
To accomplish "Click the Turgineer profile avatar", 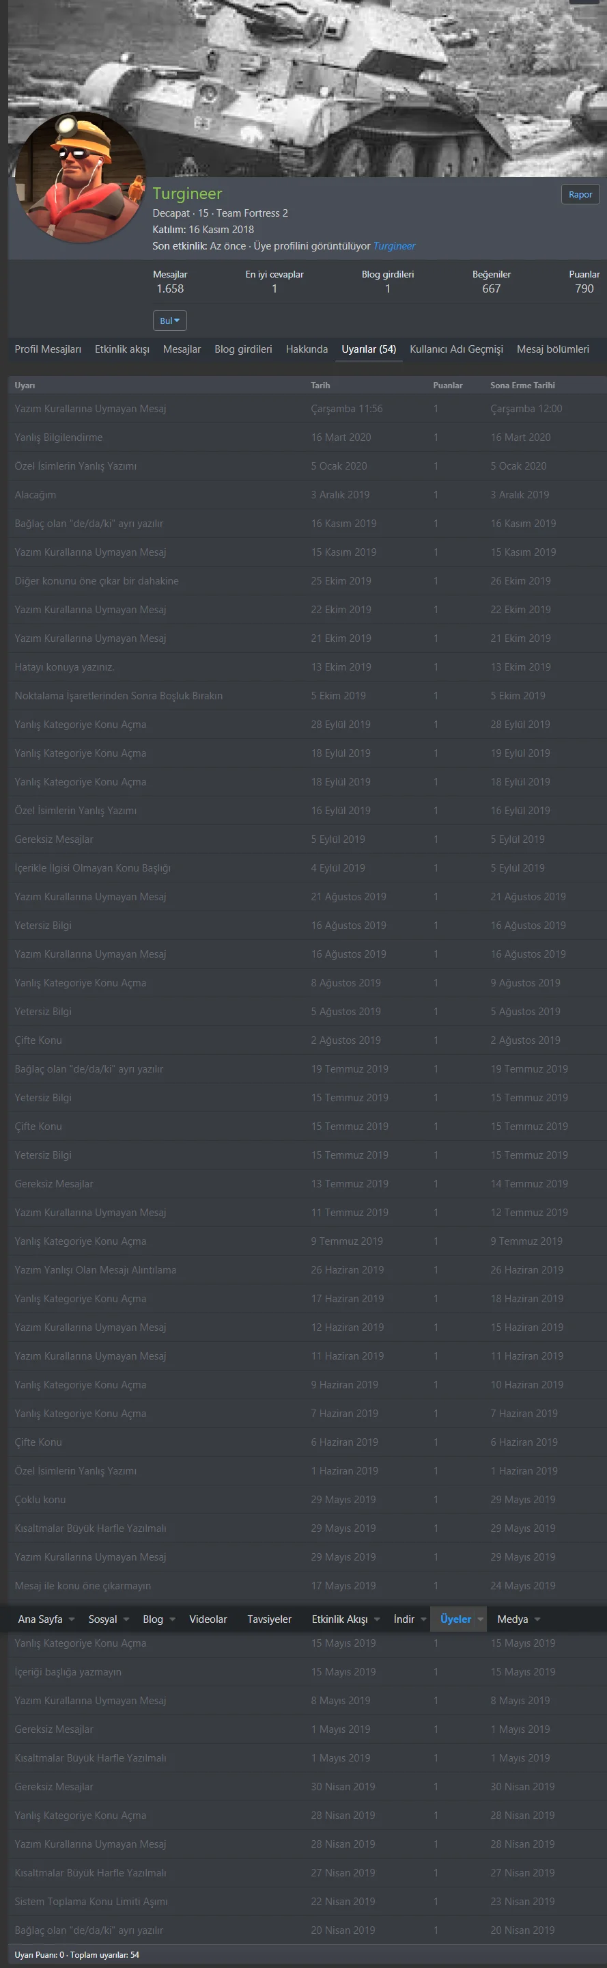I will [x=79, y=178].
